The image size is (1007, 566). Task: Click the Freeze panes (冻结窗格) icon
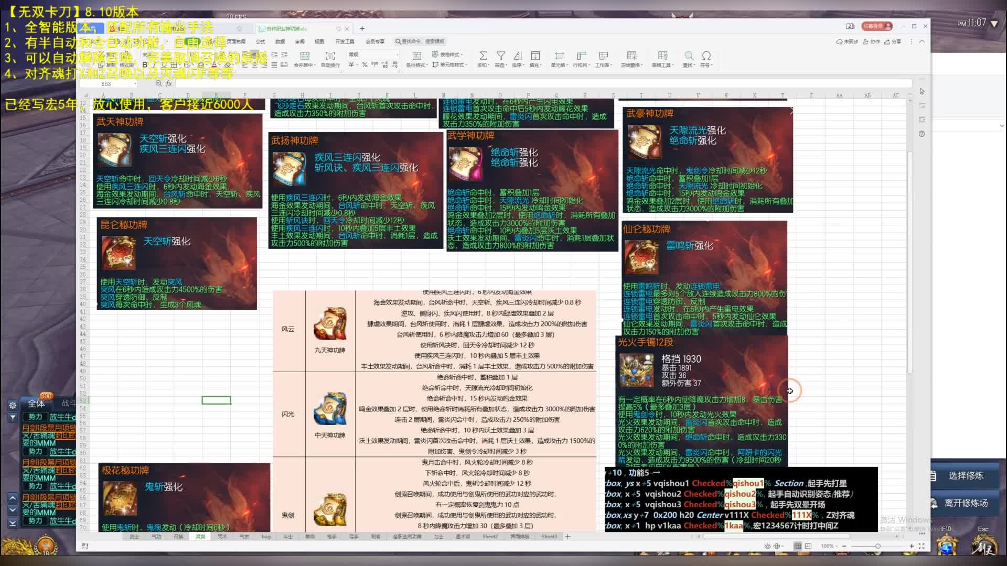point(631,56)
